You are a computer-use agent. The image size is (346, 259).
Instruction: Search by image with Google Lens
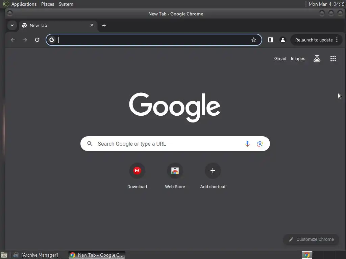pyautogui.click(x=260, y=144)
